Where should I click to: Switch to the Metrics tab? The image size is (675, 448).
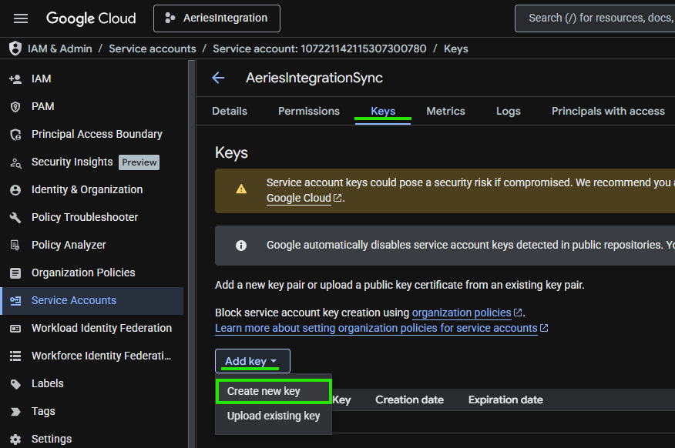pyautogui.click(x=445, y=112)
